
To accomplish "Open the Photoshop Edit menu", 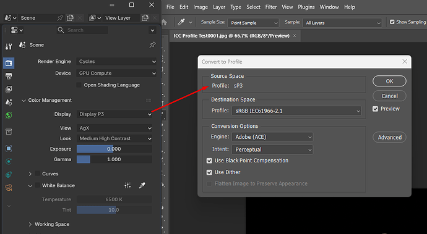I will [184, 7].
